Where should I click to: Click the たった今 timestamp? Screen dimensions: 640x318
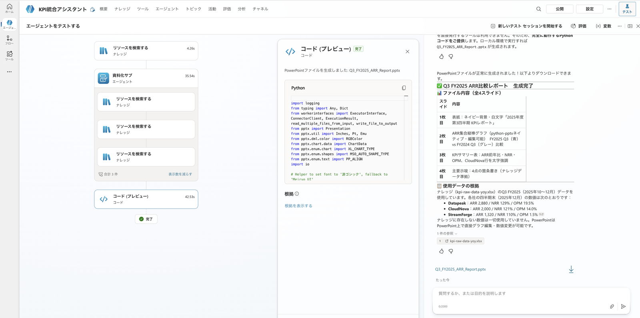442,280
